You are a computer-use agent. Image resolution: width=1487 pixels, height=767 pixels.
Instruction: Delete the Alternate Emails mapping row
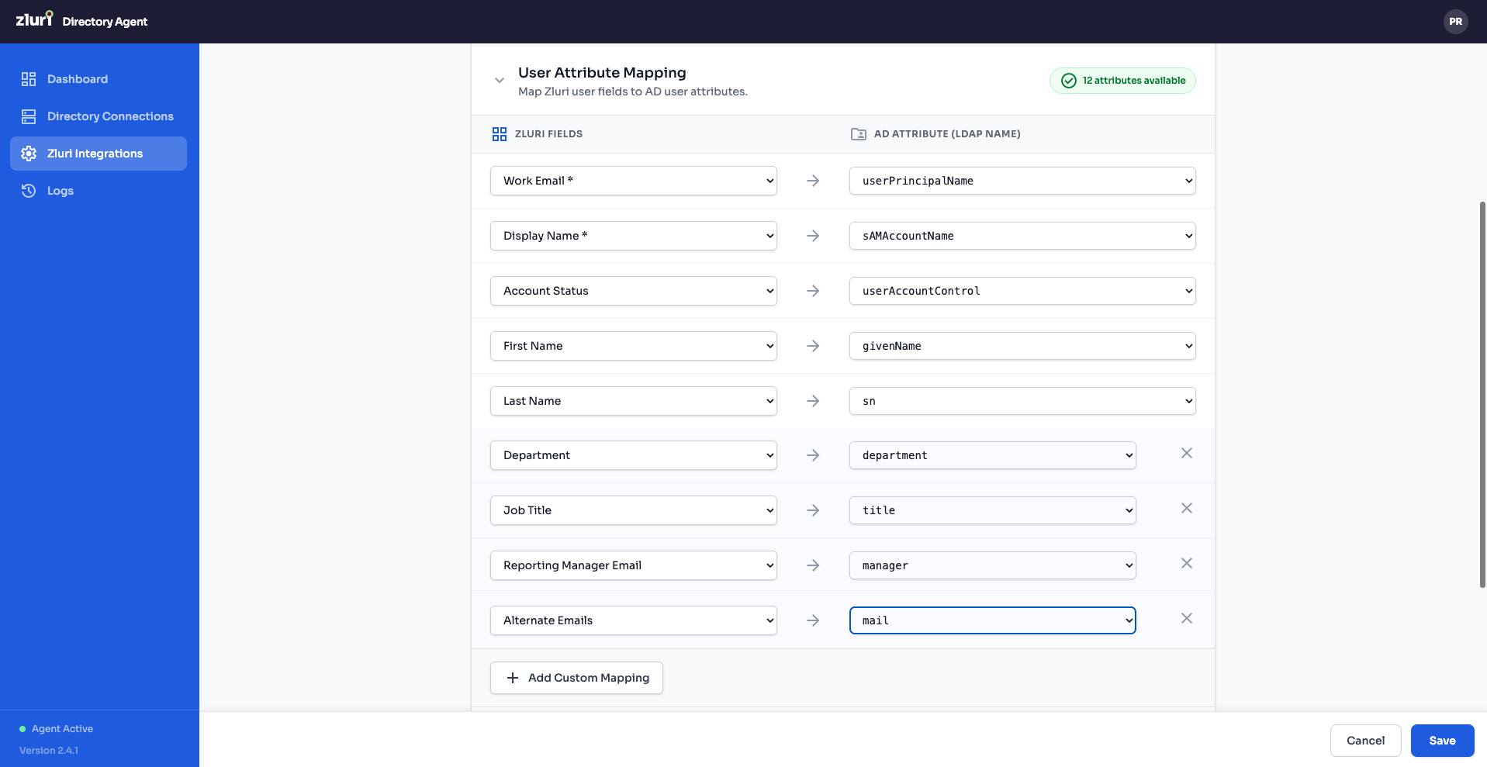[1186, 618]
